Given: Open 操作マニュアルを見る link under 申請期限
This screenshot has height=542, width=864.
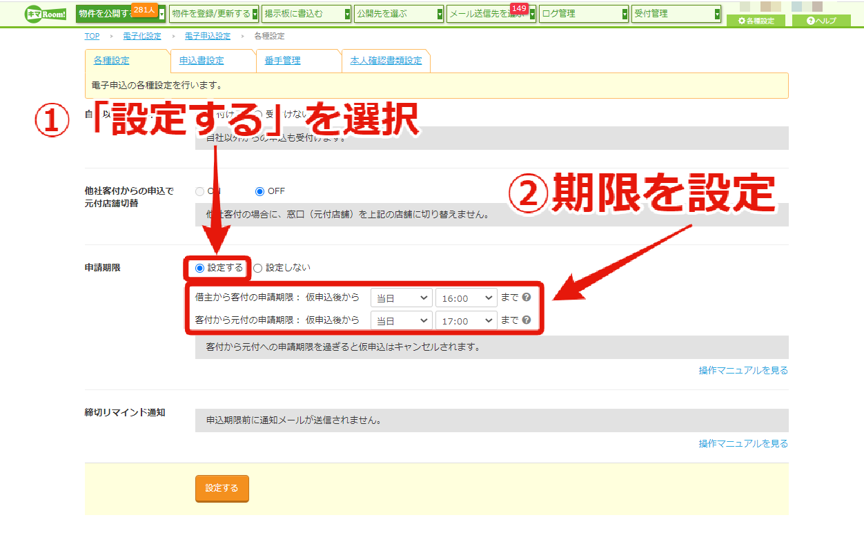Looking at the screenshot, I should tap(743, 370).
